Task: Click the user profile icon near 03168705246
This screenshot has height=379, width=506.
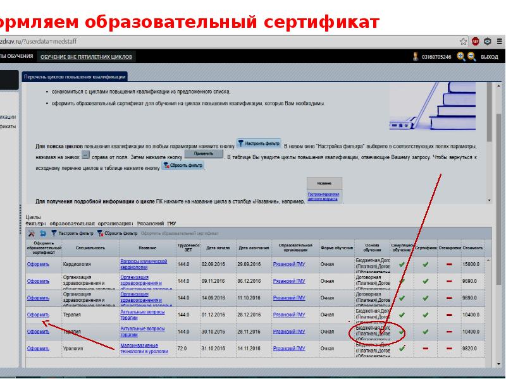Action: coord(416,57)
